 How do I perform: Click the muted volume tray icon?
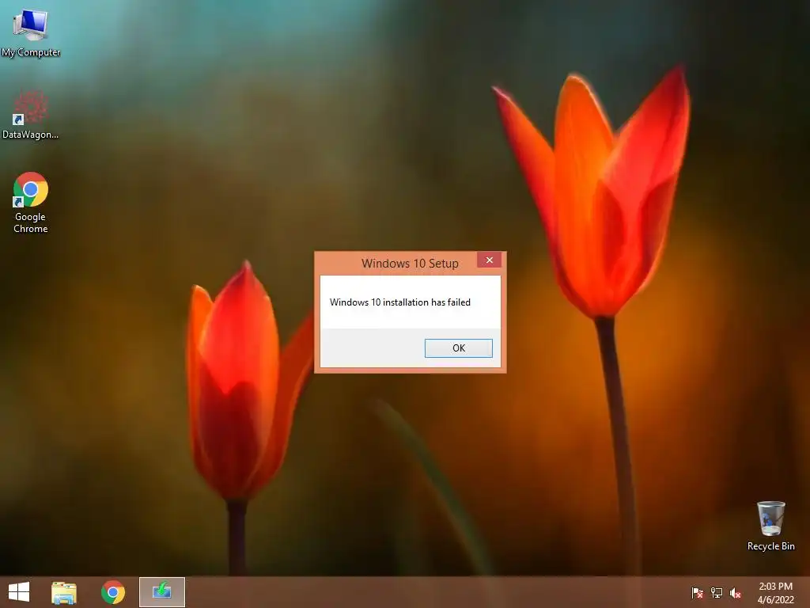click(x=736, y=592)
